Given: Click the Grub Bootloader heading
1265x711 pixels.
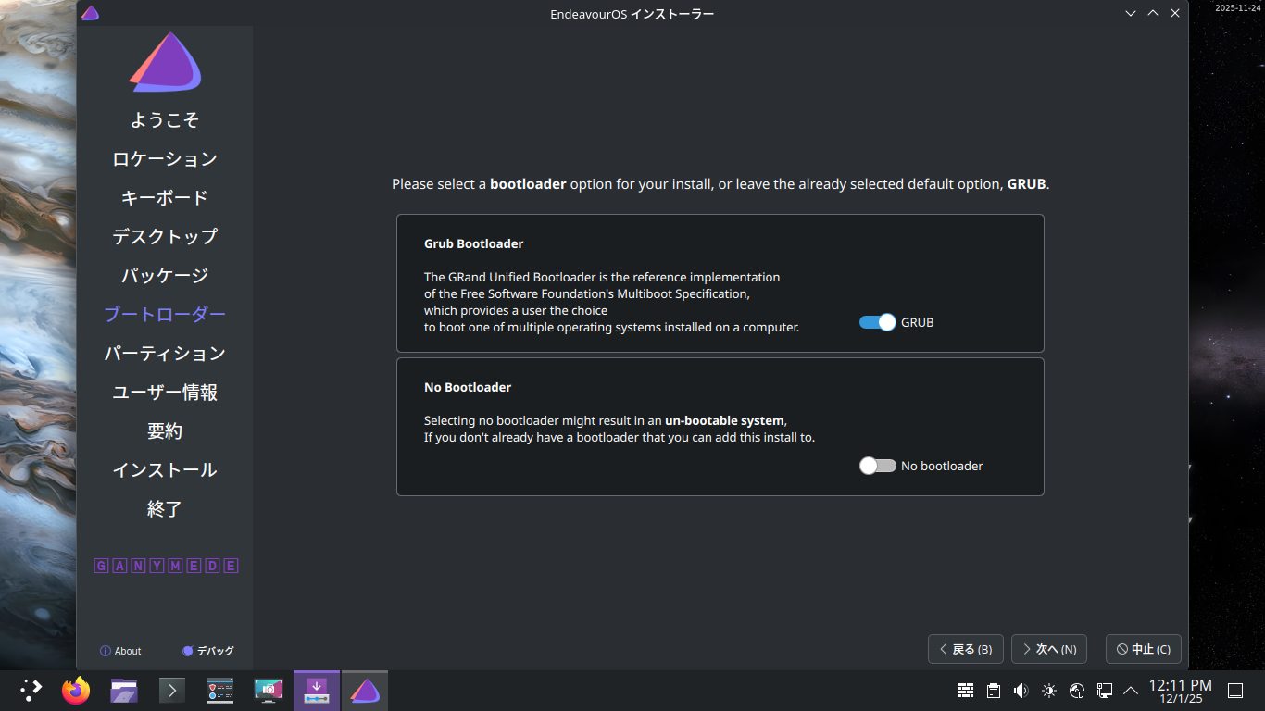Looking at the screenshot, I should 473,243.
